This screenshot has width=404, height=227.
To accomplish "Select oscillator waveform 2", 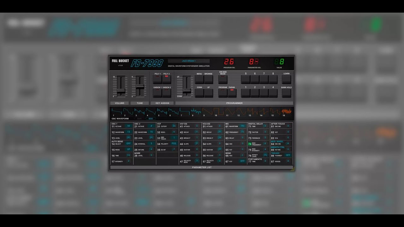I will (x=128, y=111).
